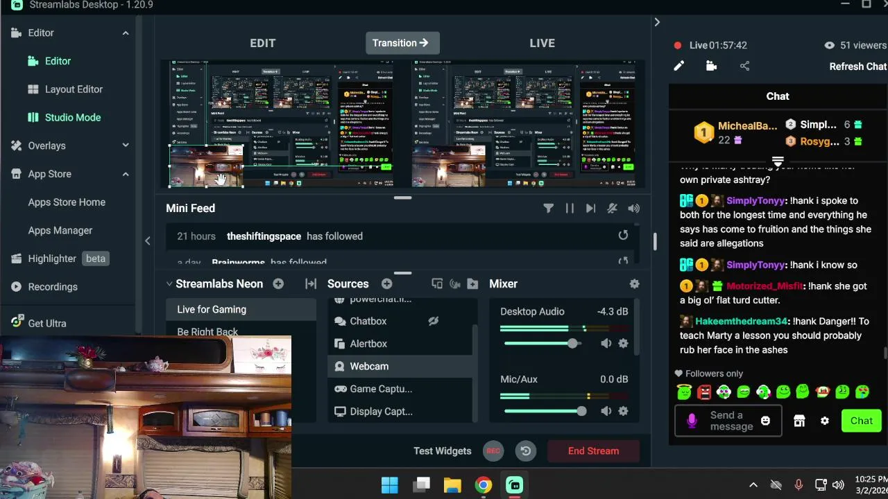The image size is (888, 499).
Task: Expand the chat leaderboard handle
Action: pos(778,161)
